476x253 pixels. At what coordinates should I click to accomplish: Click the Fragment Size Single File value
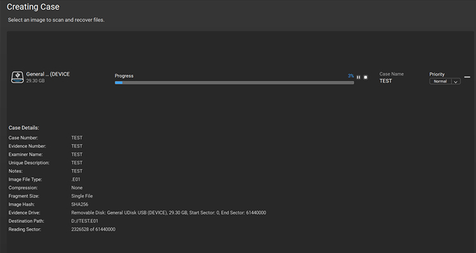point(82,196)
